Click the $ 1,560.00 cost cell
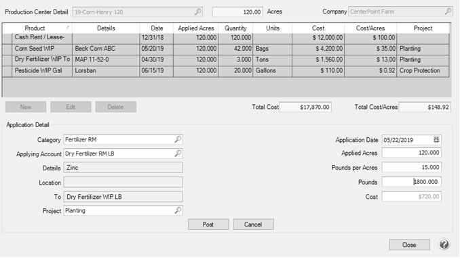 [x=318, y=60]
